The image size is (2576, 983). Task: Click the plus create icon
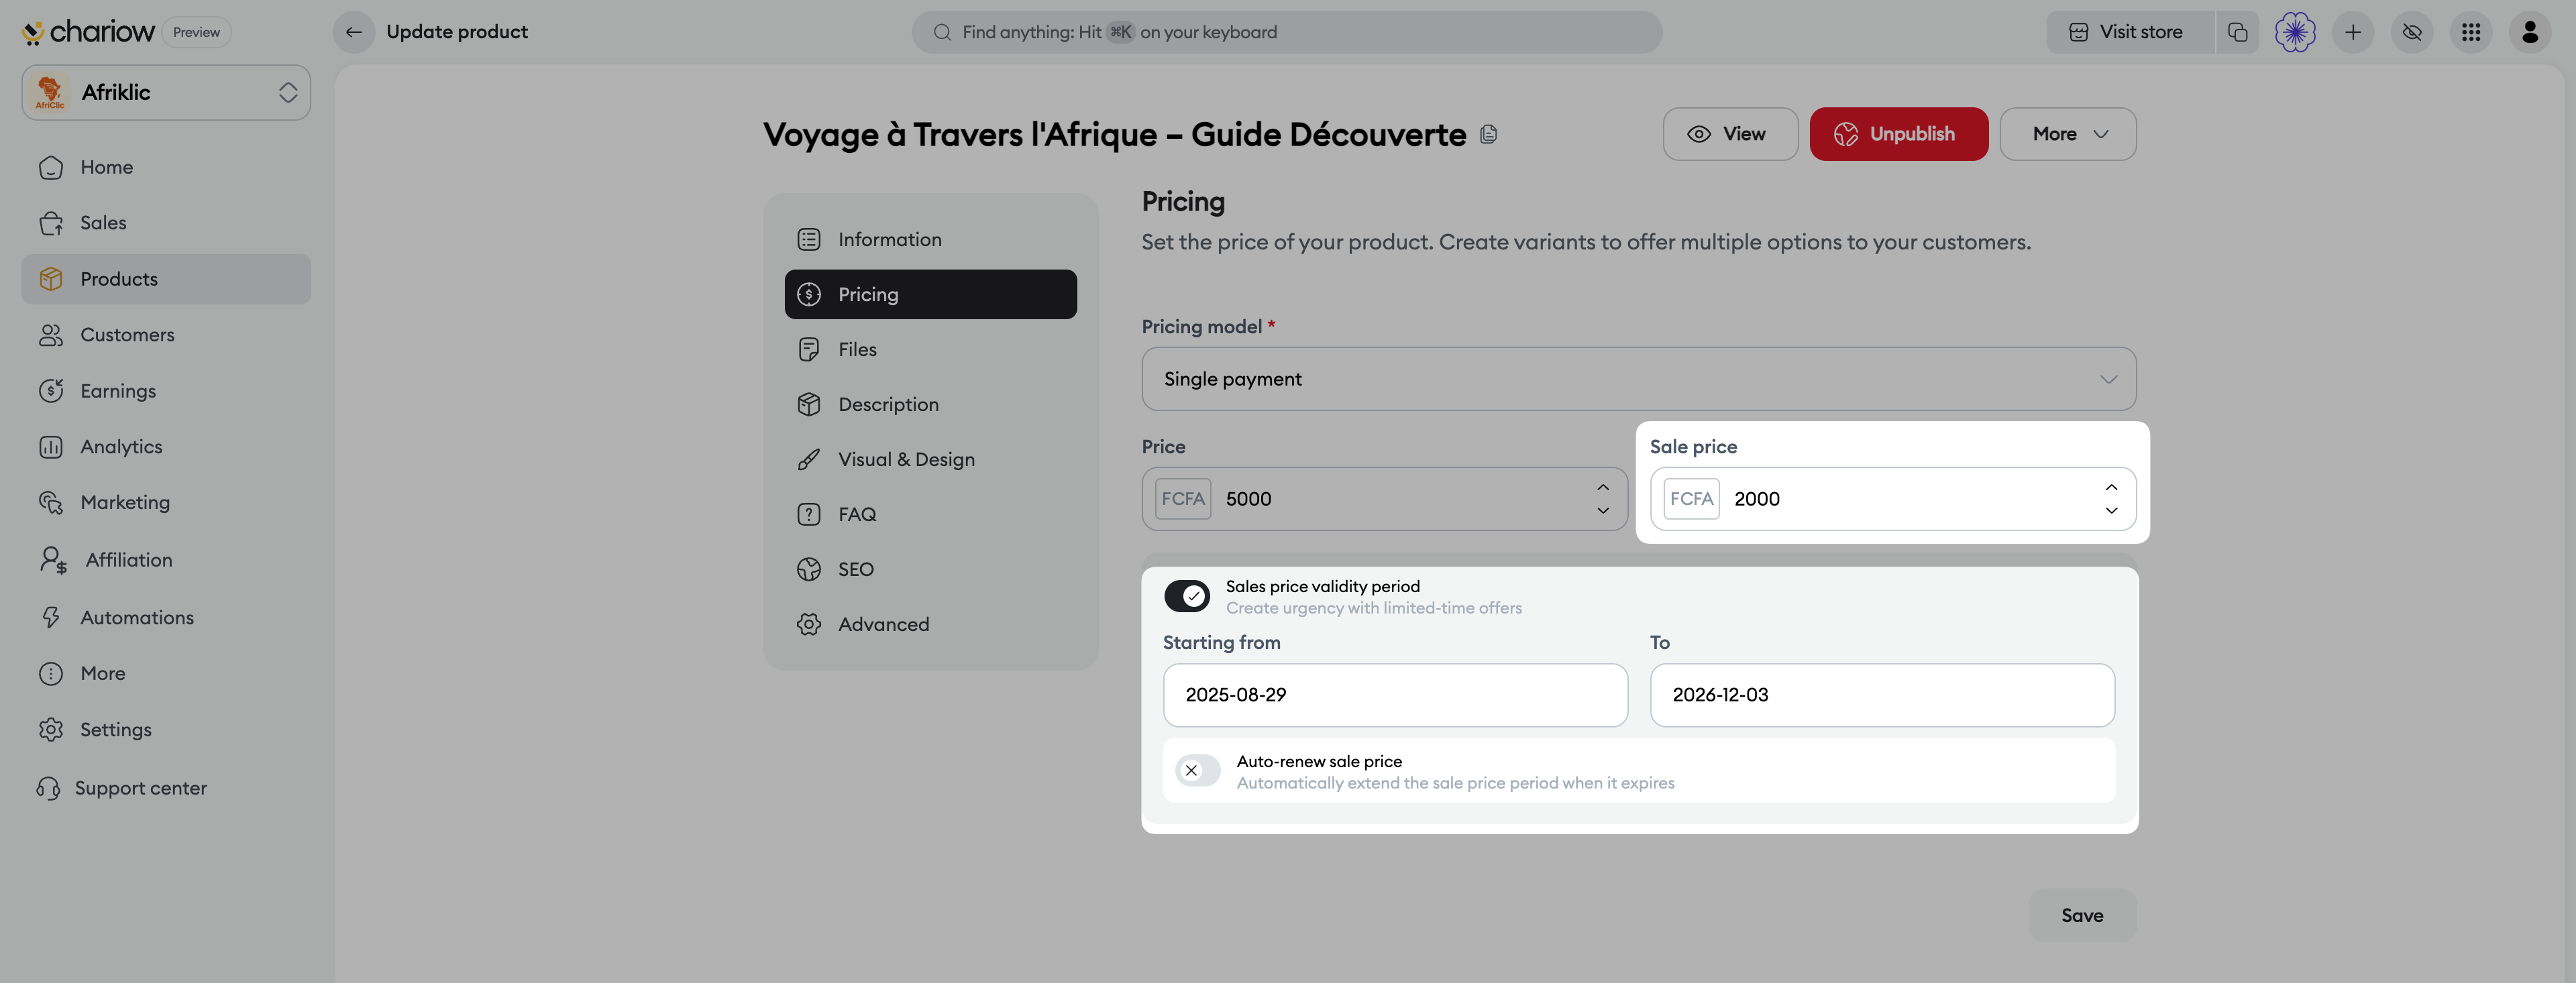[x=2353, y=32]
